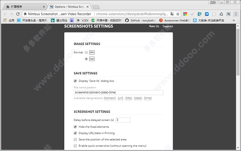Switch to the Options - Nimbus tab
241x151 pixels.
coord(69,7)
